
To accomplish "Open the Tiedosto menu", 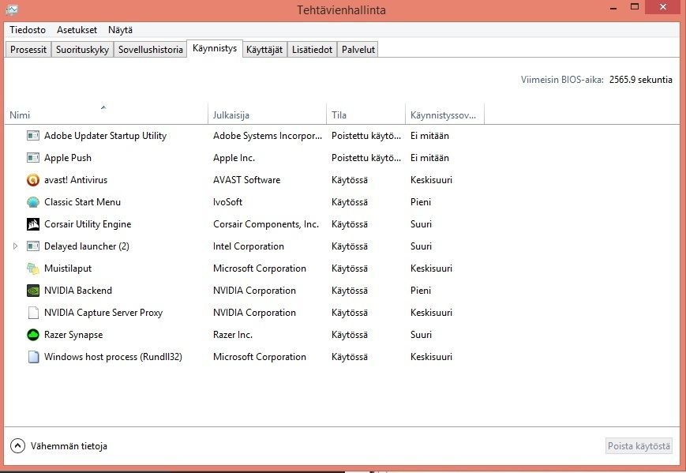I will 28,30.
